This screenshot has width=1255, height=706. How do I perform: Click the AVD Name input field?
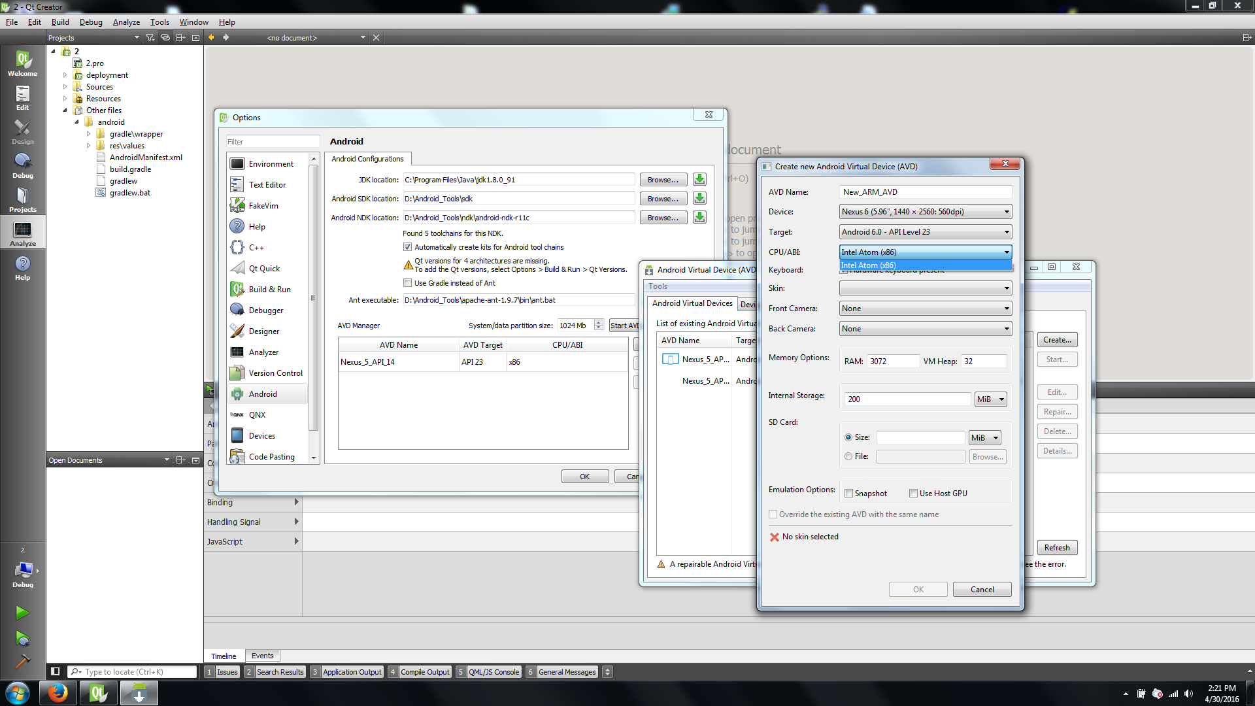coord(926,192)
